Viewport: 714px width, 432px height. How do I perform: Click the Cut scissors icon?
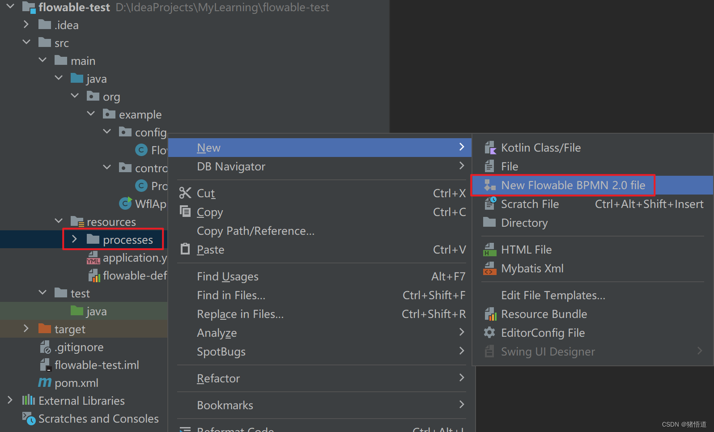(x=185, y=193)
